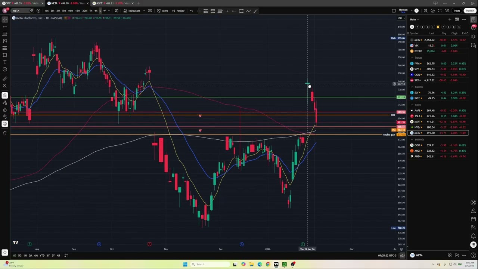Open the indicator templates grid
Screen dimensions: 478x269
pos(150,10)
